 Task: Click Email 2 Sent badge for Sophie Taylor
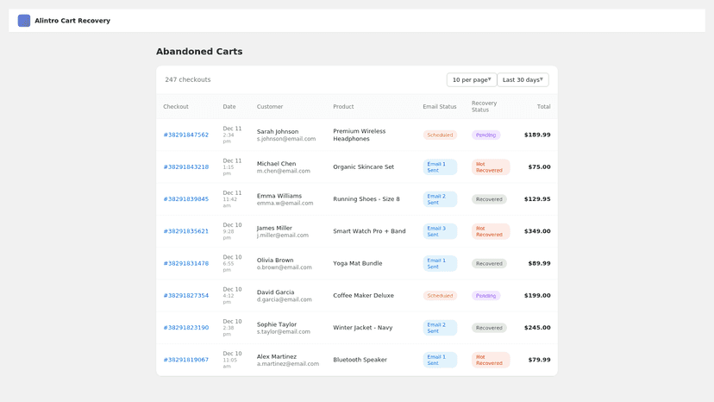440,328
